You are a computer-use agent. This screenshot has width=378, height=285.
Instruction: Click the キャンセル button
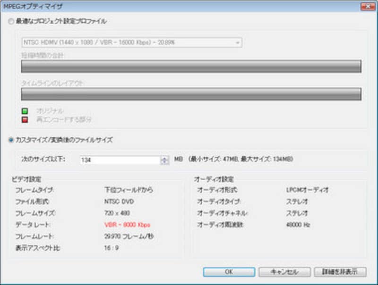284,272
